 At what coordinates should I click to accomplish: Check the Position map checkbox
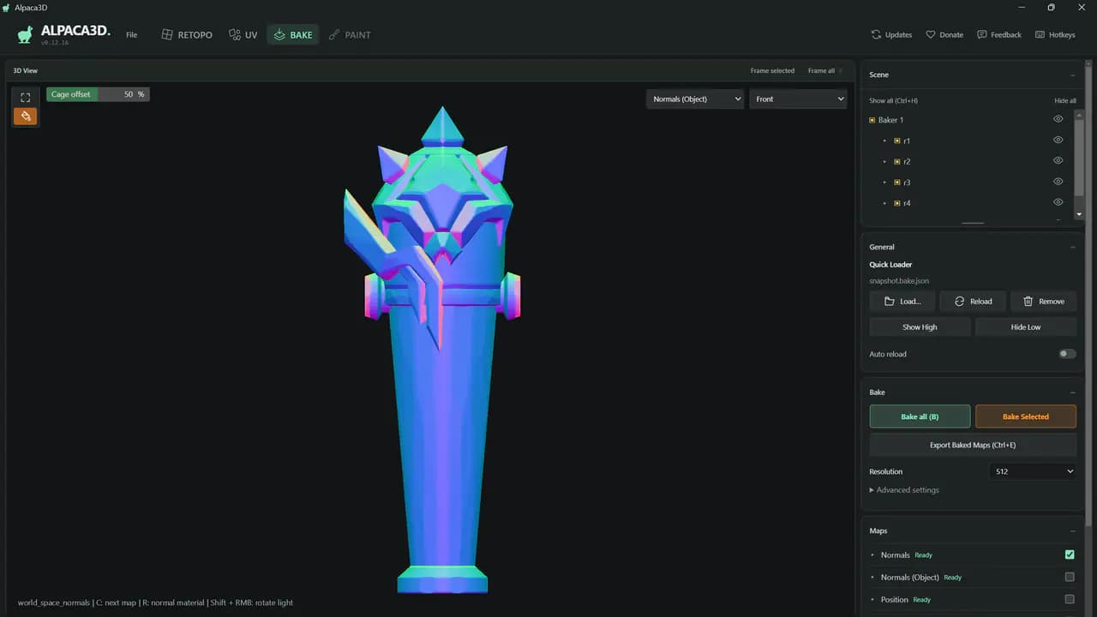pyautogui.click(x=1070, y=599)
